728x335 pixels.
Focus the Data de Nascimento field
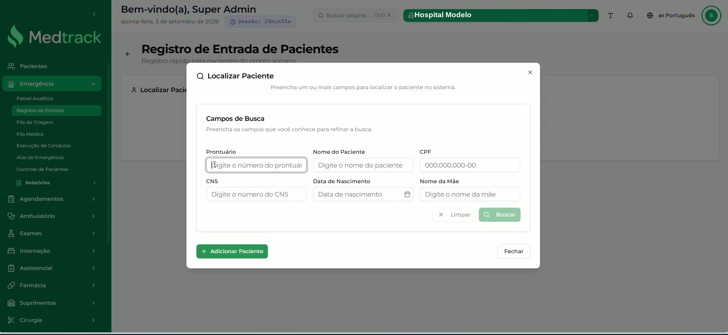363,194
